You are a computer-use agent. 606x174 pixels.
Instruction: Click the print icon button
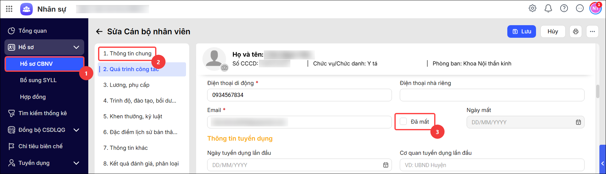pyautogui.click(x=576, y=31)
